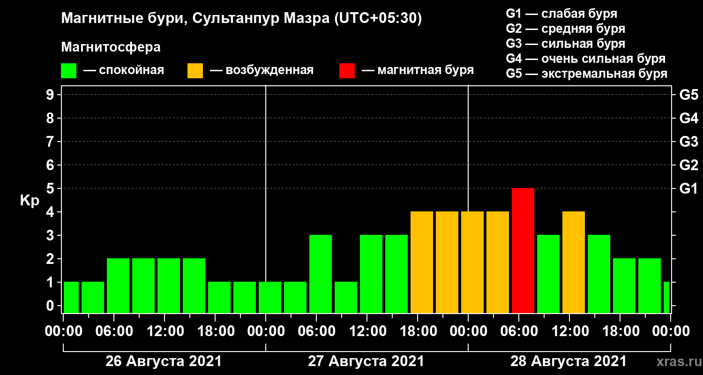Click the 06:00 time label for 26 August

pos(114,331)
